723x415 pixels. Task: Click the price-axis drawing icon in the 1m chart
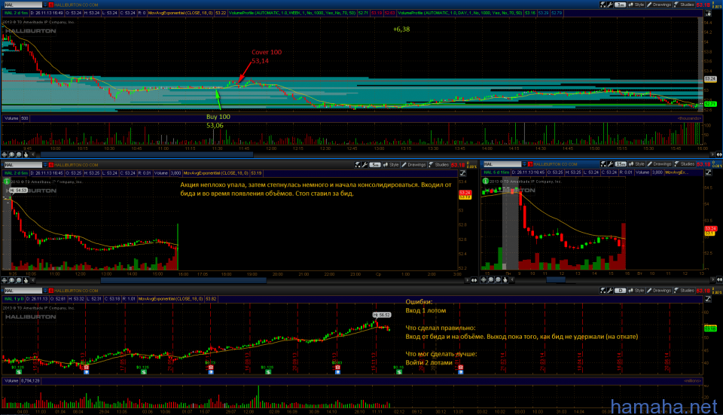click(708, 14)
